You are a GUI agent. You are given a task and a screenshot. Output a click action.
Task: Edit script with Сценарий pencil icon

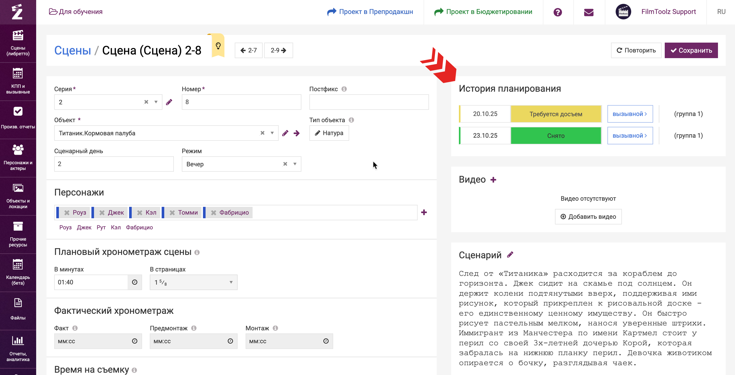pos(510,255)
